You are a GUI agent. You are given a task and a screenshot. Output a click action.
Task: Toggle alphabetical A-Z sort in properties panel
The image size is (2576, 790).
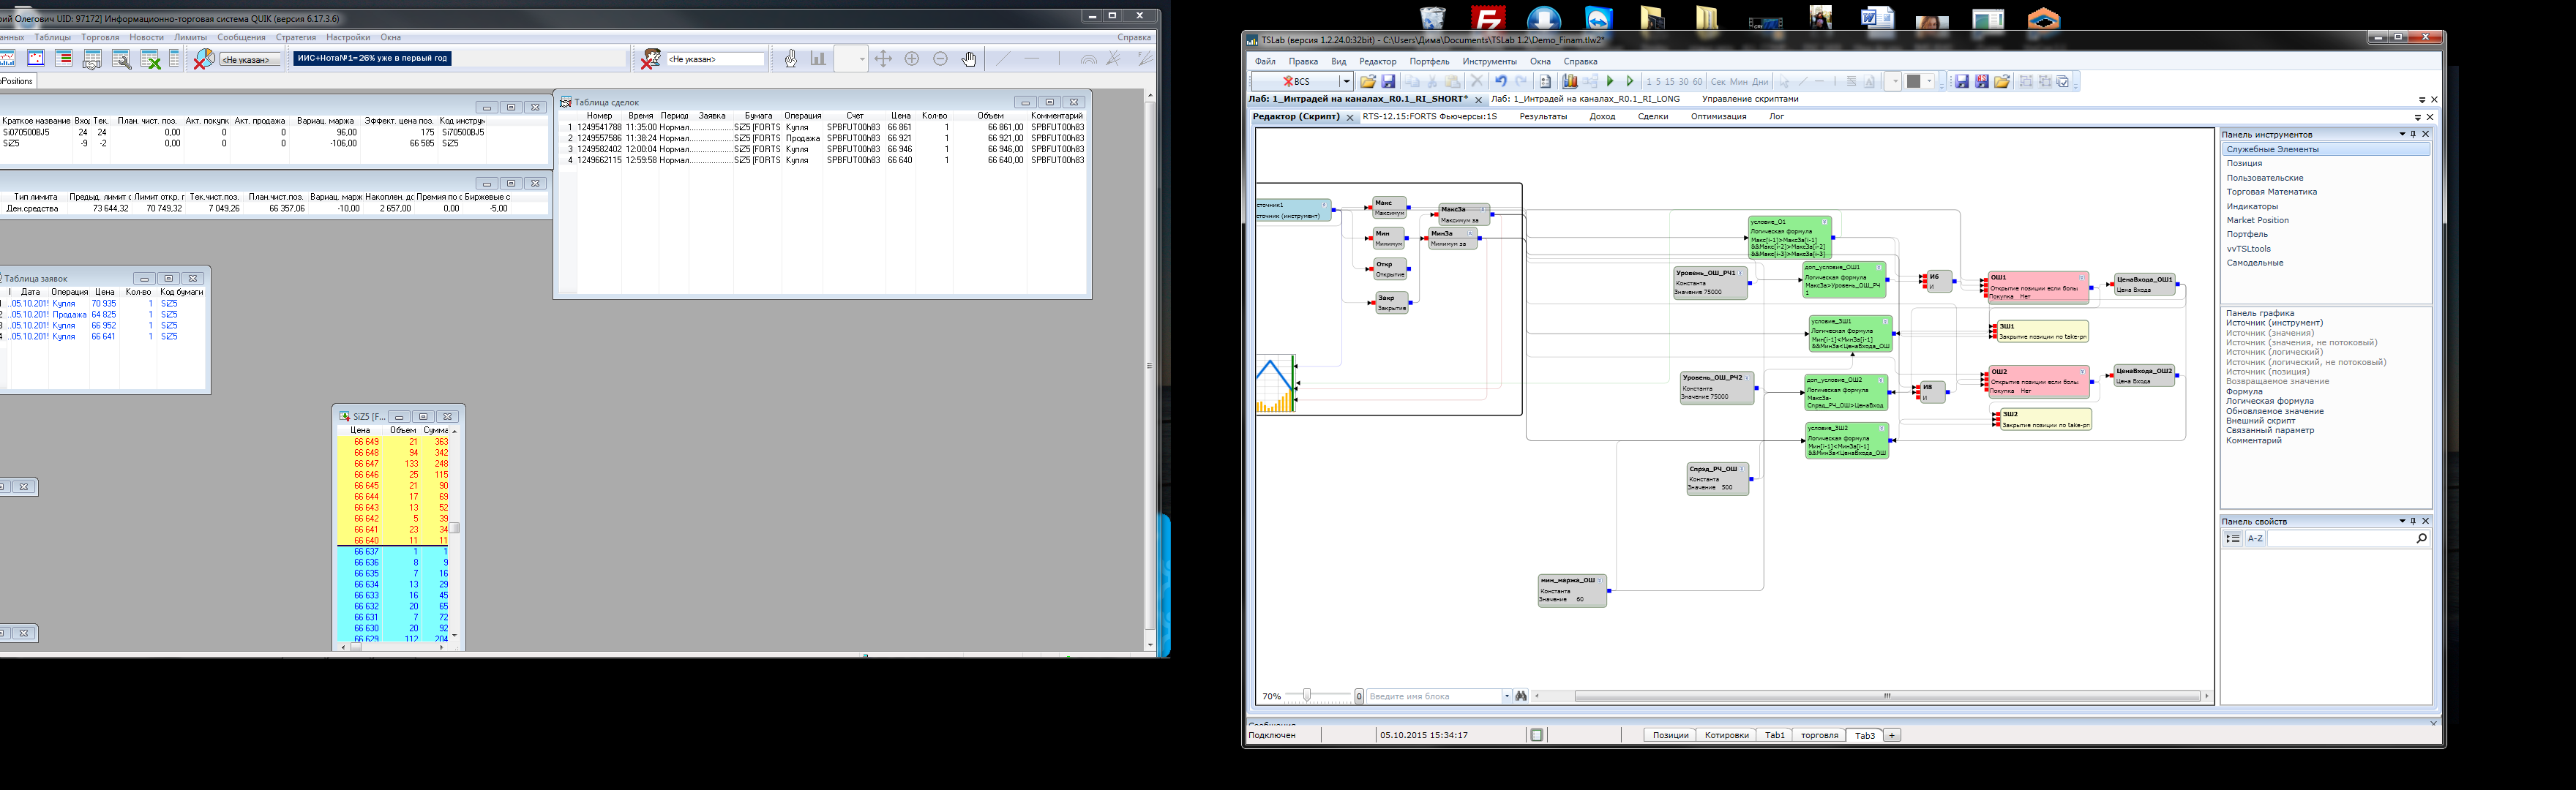(2255, 538)
